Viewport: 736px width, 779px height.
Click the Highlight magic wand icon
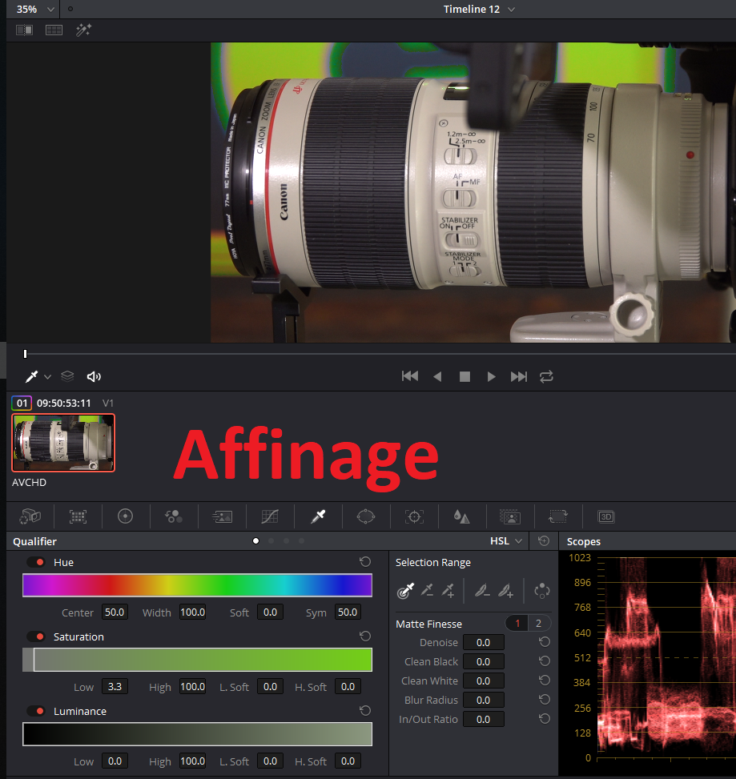[x=84, y=30]
